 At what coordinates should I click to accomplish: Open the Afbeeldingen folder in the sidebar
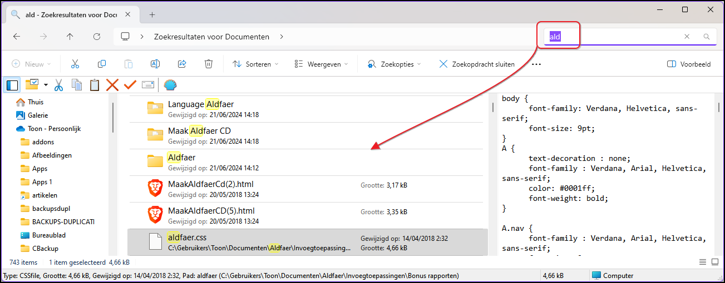51,155
